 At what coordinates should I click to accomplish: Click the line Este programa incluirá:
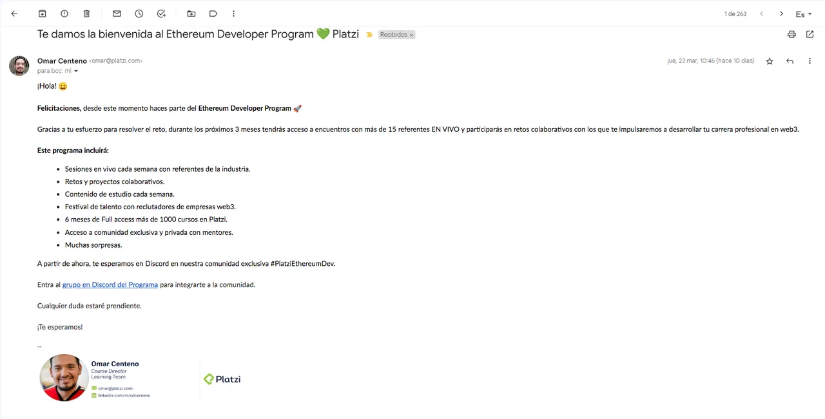(73, 151)
